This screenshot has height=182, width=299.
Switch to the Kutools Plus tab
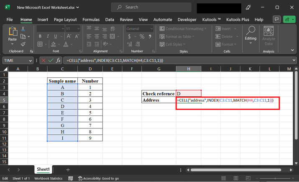click(238, 20)
